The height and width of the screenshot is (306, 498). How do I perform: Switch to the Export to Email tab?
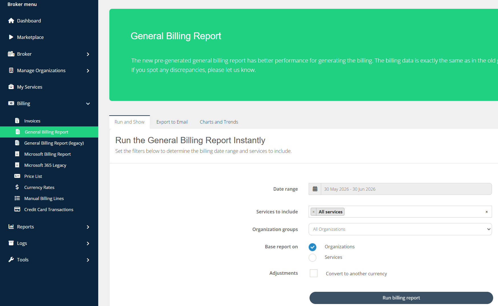coord(172,122)
